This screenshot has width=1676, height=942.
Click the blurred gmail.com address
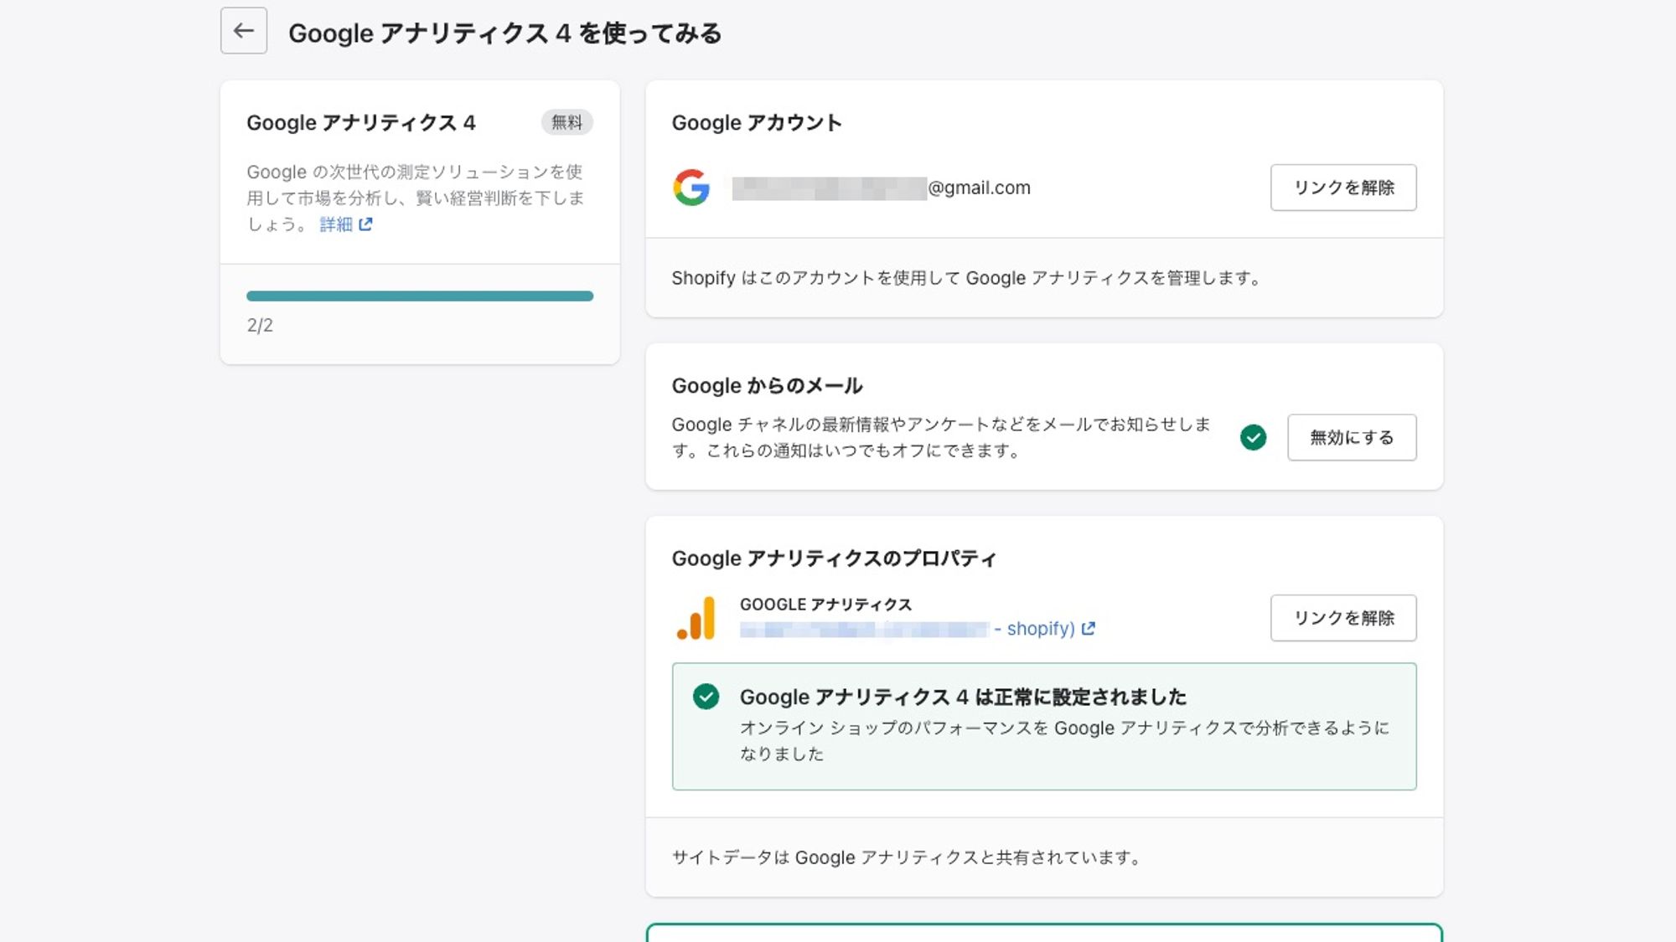(x=882, y=188)
